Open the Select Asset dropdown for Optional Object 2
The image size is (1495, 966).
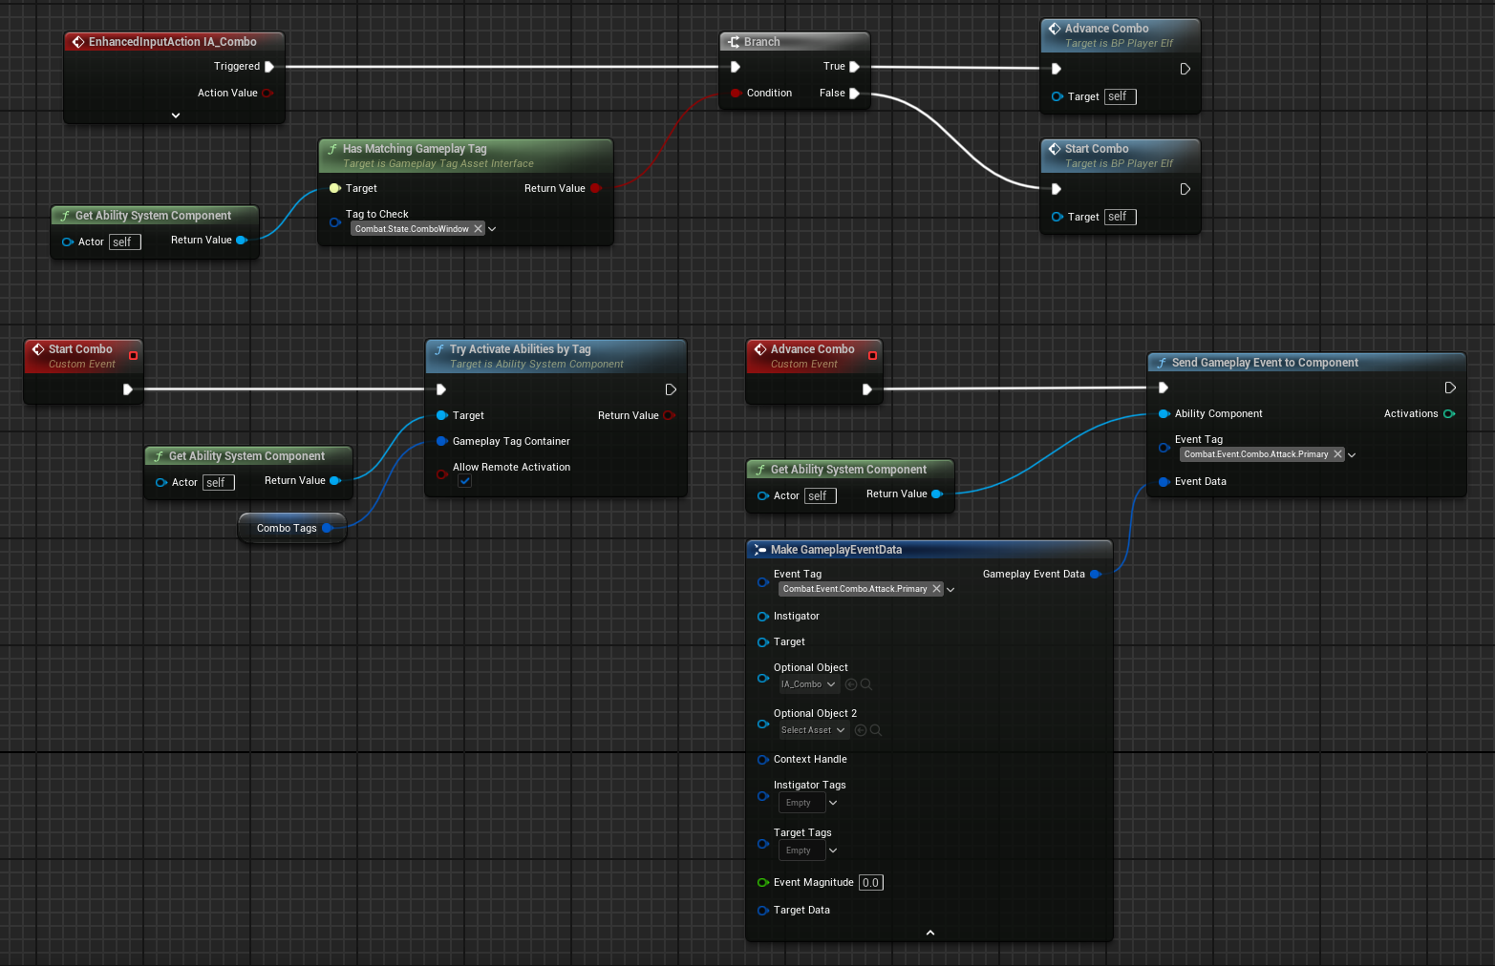(813, 730)
